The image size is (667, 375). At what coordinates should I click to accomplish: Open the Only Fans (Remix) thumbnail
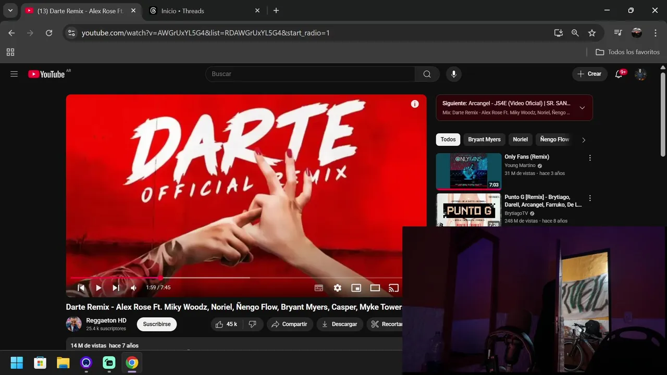(x=468, y=171)
